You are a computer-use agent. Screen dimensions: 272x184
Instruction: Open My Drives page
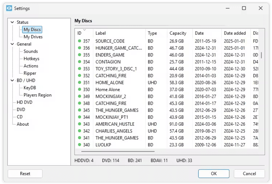[33, 37]
